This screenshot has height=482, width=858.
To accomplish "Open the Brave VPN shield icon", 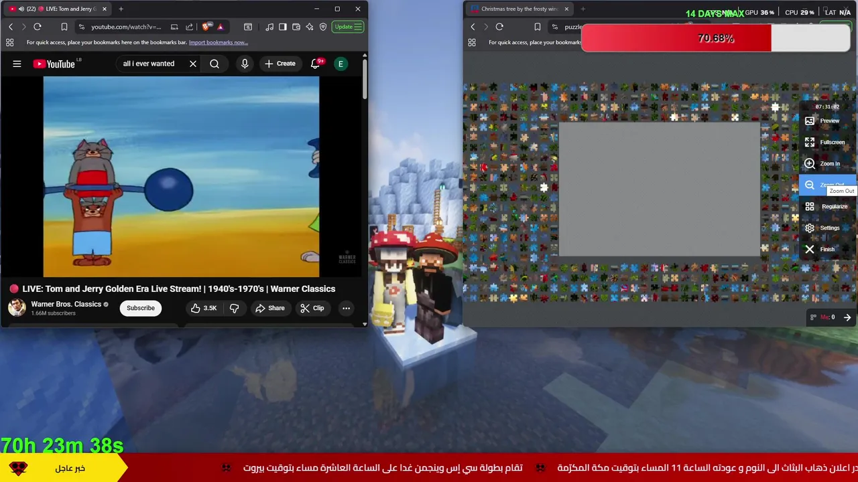I will coord(323,27).
